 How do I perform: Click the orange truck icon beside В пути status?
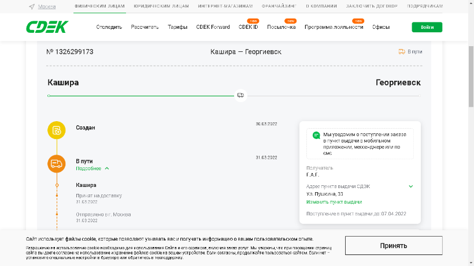[x=402, y=51]
